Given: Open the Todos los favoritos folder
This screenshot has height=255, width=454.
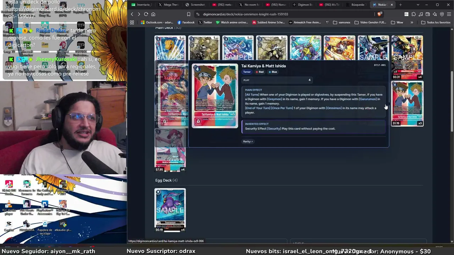Looking at the screenshot, I should (x=436, y=22).
